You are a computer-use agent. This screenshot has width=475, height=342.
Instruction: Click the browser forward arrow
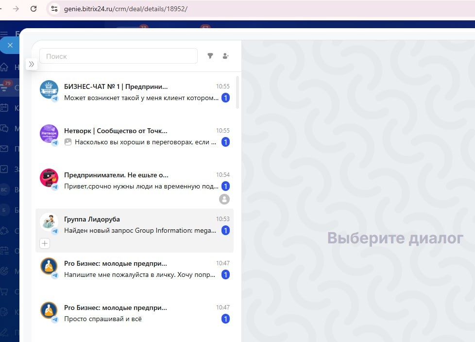(x=16, y=9)
